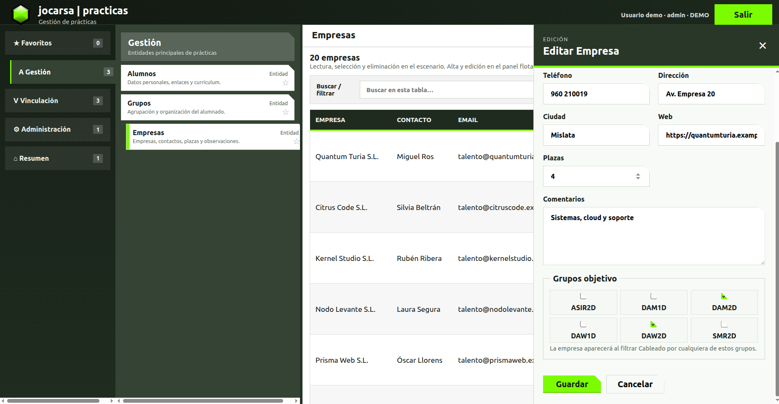This screenshot has height=404, width=779.
Task: Uncheck the DAM2D group checkbox
Action: [724, 296]
